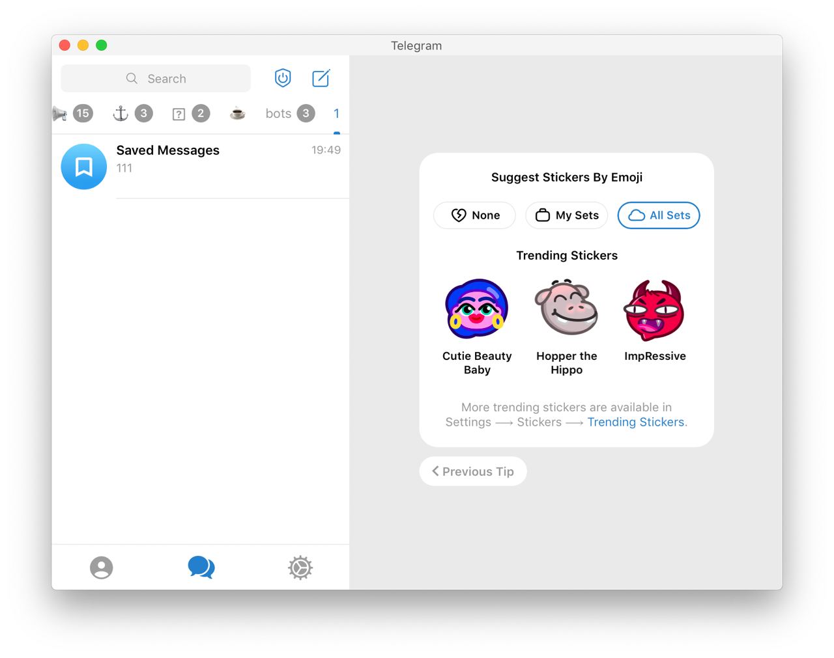Click the Saved Messages bookmark avatar

84,167
